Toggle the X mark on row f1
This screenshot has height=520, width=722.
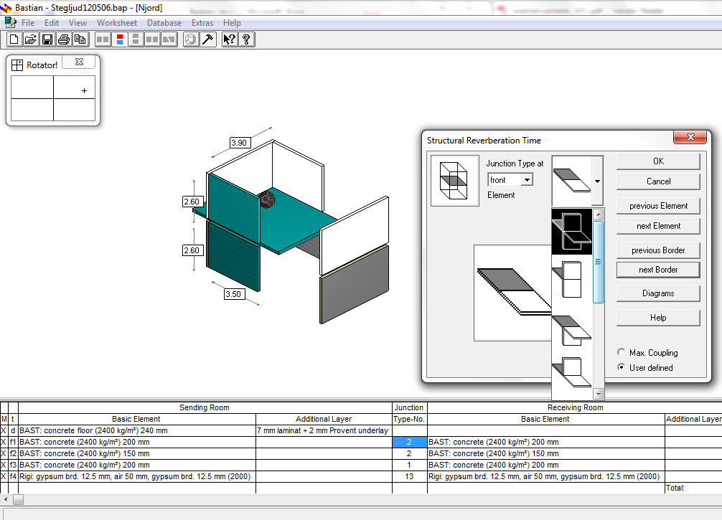[4, 443]
